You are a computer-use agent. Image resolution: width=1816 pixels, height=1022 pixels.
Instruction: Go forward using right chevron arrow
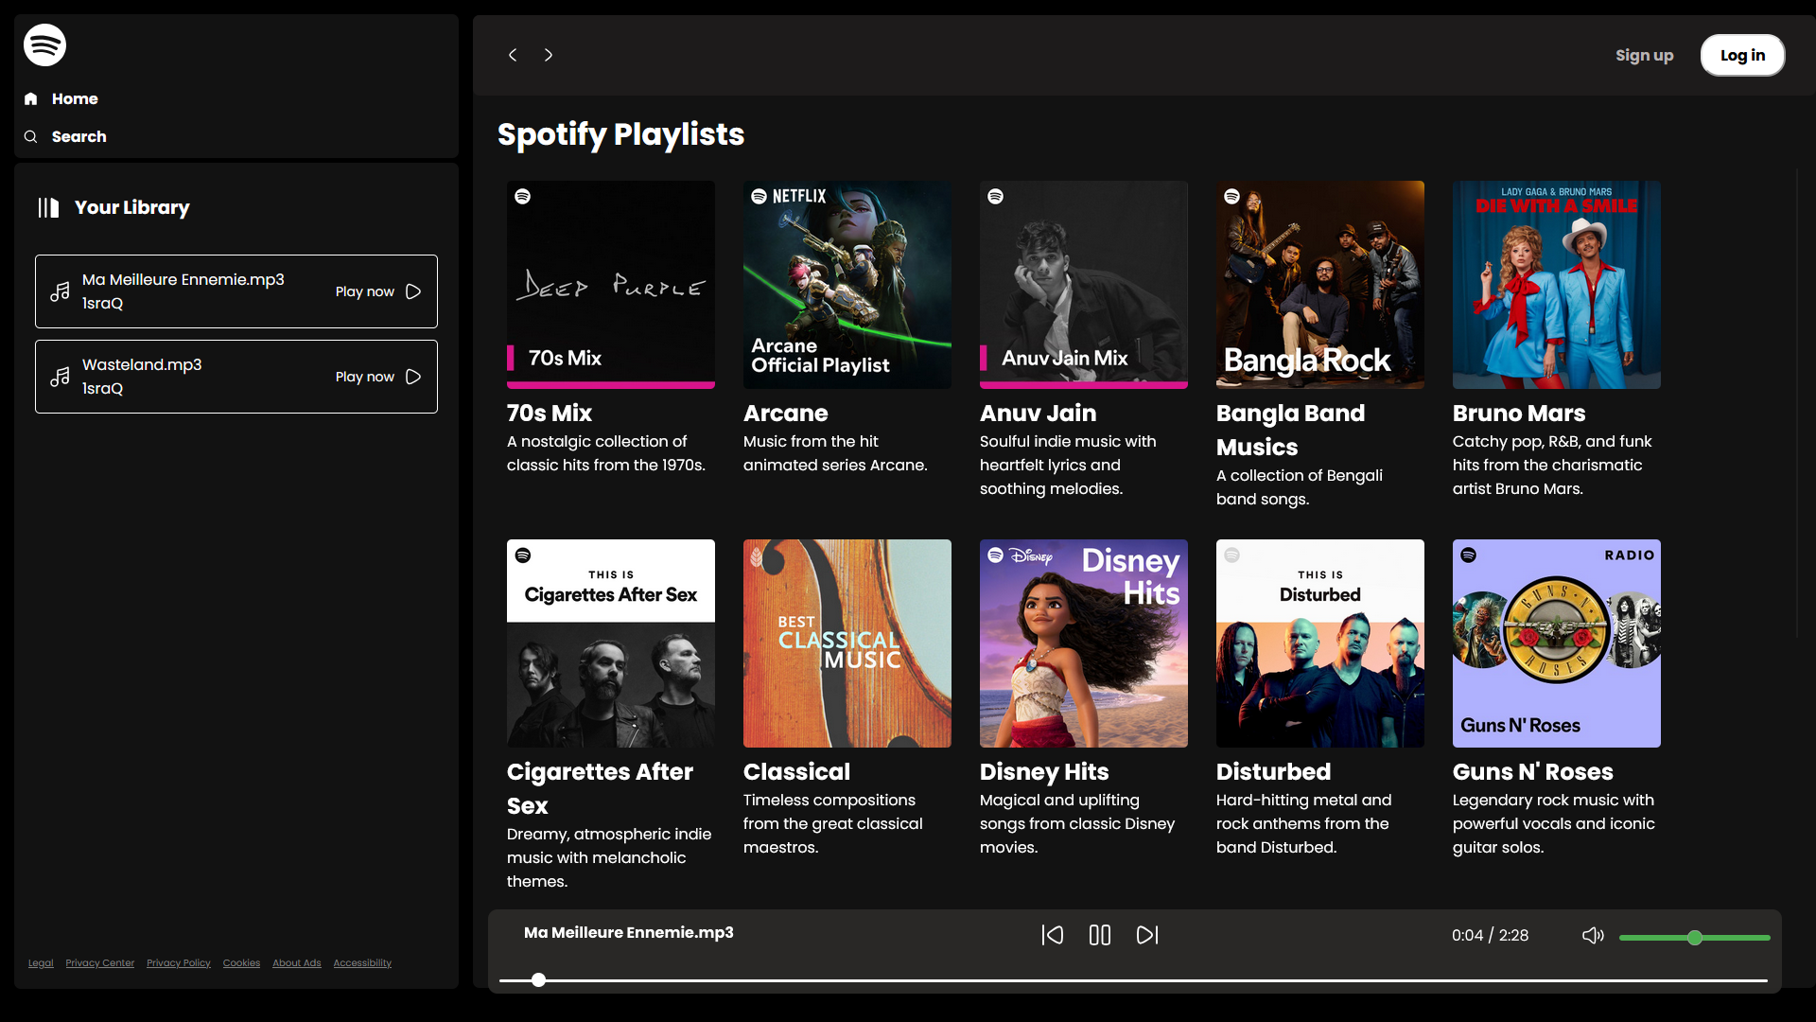[549, 55]
